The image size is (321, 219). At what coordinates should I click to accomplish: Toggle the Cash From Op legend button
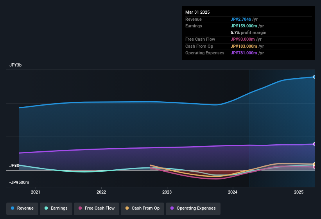(x=142, y=208)
